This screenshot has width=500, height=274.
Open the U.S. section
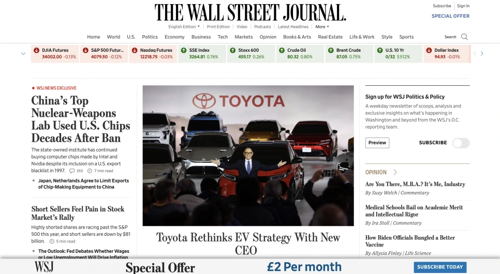131,37
